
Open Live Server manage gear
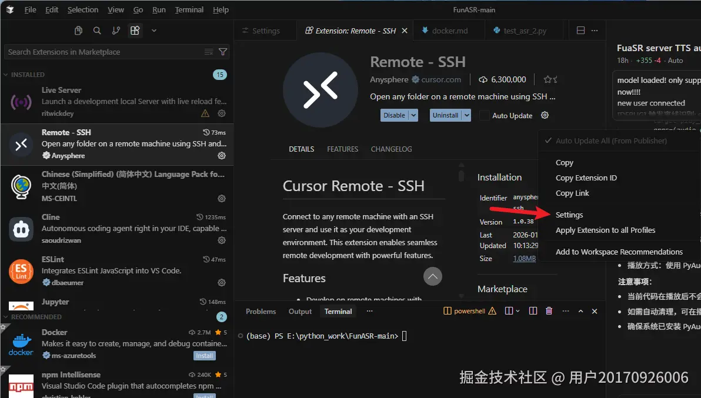tap(221, 113)
